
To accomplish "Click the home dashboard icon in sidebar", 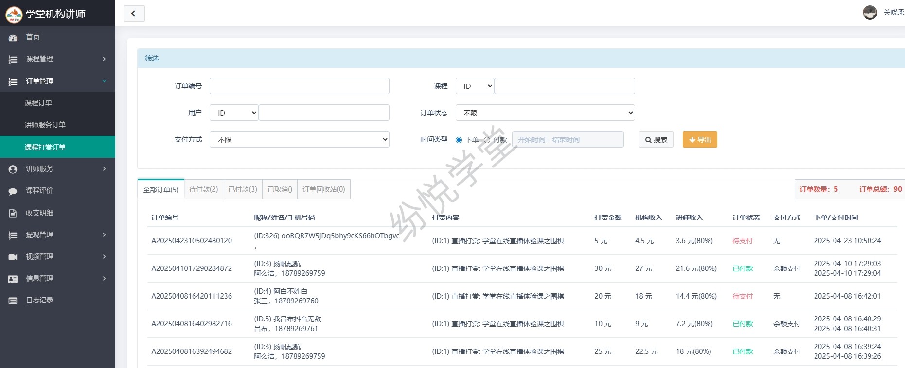I will point(13,37).
